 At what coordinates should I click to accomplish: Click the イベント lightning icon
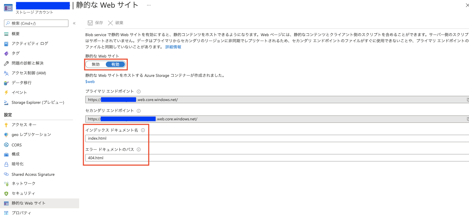6,93
